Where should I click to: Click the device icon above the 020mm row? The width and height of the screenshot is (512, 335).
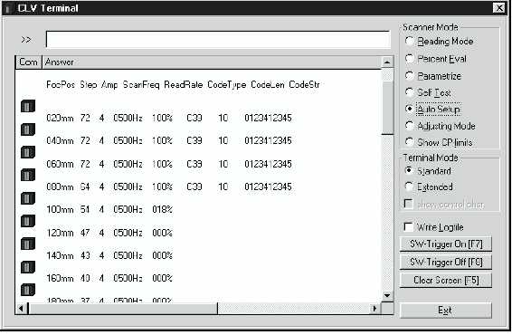click(28, 106)
